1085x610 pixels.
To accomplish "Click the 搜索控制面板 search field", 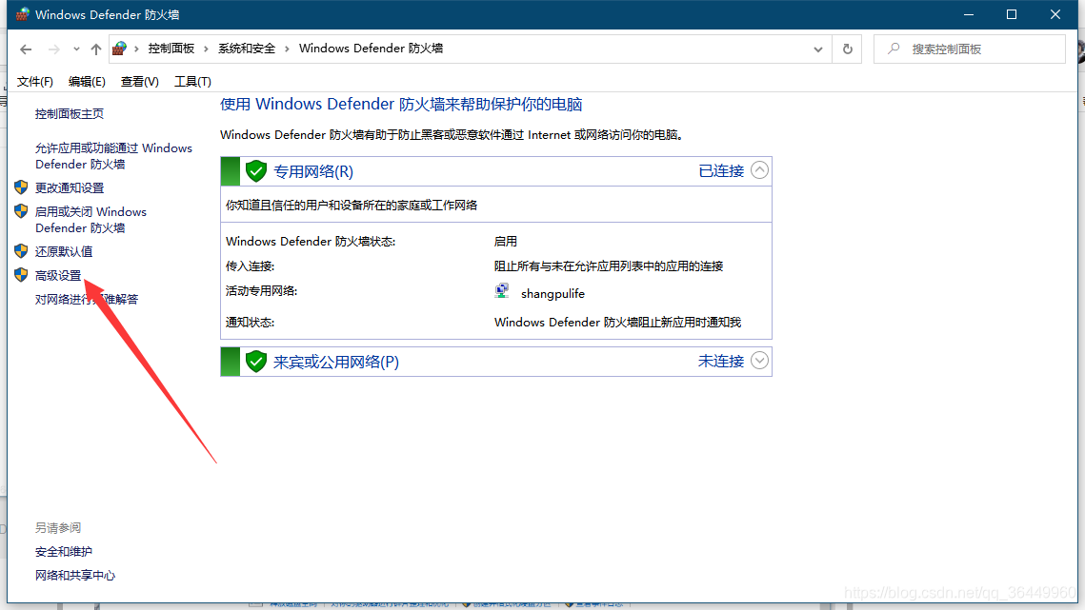I will pyautogui.click(x=970, y=49).
